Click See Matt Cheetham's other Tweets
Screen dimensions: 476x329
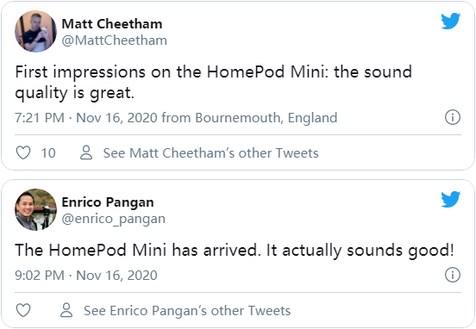[x=210, y=152]
